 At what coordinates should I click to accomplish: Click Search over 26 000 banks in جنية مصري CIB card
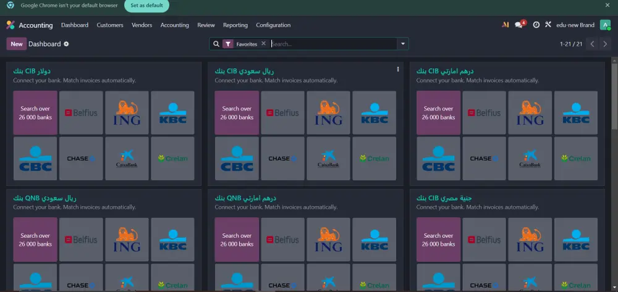click(x=439, y=240)
